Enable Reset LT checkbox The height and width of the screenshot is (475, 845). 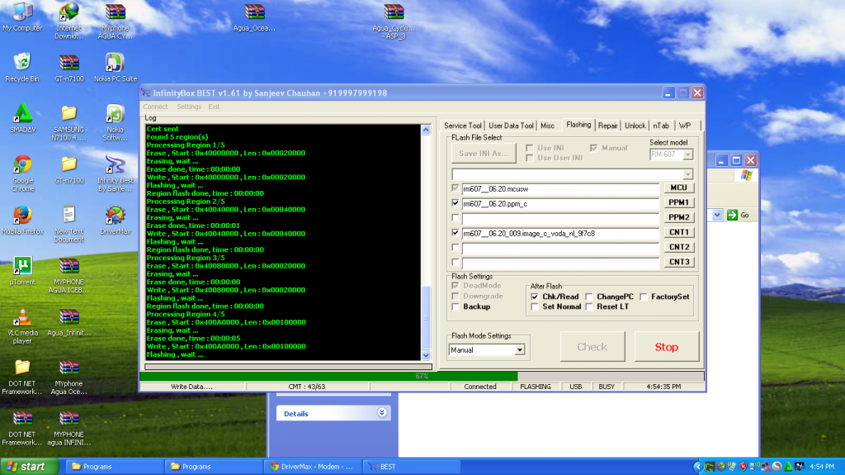589,306
